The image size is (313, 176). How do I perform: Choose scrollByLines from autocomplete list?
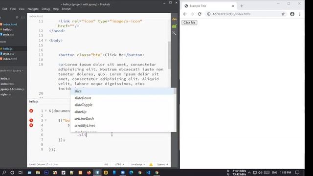(x=122, y=126)
